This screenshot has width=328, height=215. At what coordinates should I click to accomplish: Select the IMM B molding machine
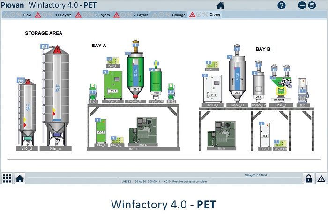pyautogui.click(x=221, y=134)
